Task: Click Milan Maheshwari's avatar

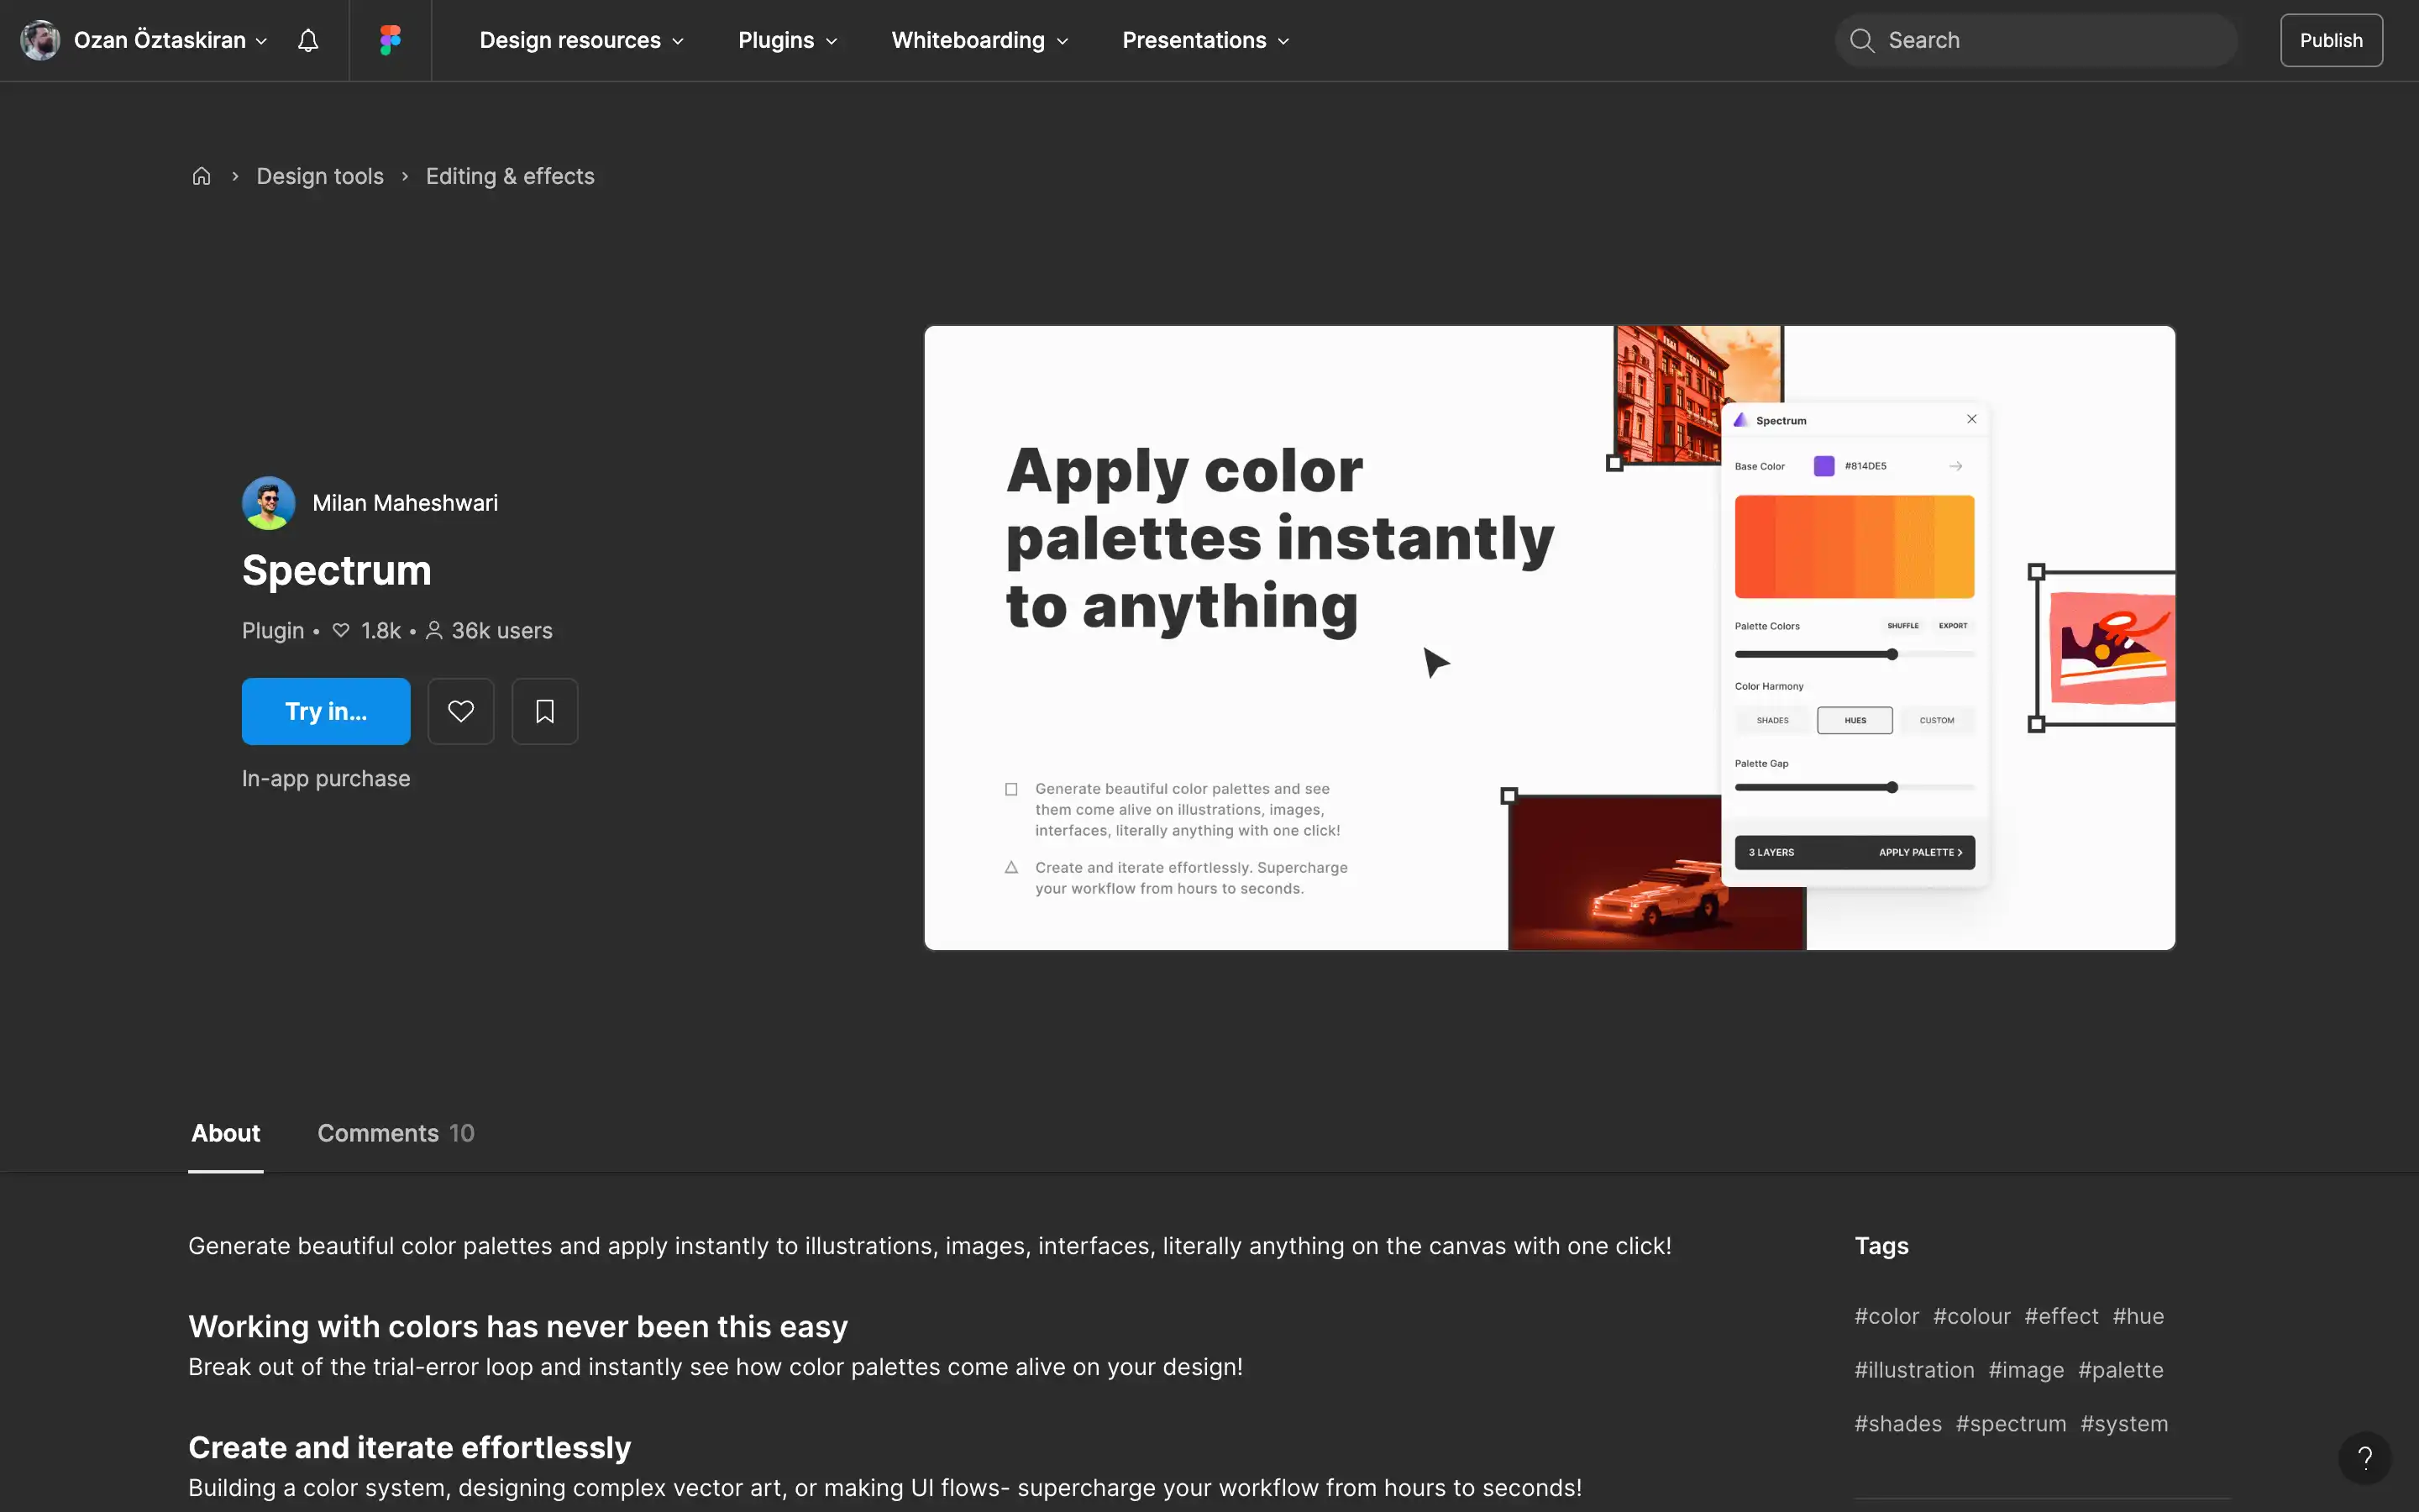Action: 268,503
